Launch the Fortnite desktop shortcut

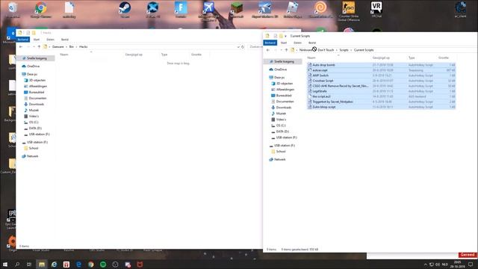[181, 10]
